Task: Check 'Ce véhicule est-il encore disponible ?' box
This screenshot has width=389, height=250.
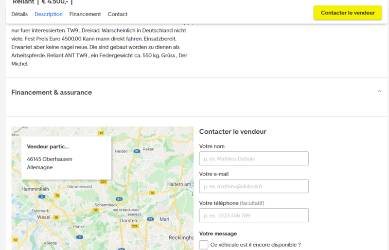Action: pyautogui.click(x=204, y=245)
